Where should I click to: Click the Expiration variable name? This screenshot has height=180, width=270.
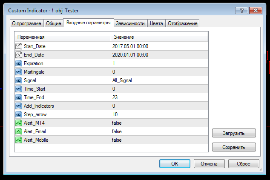(x=34, y=63)
